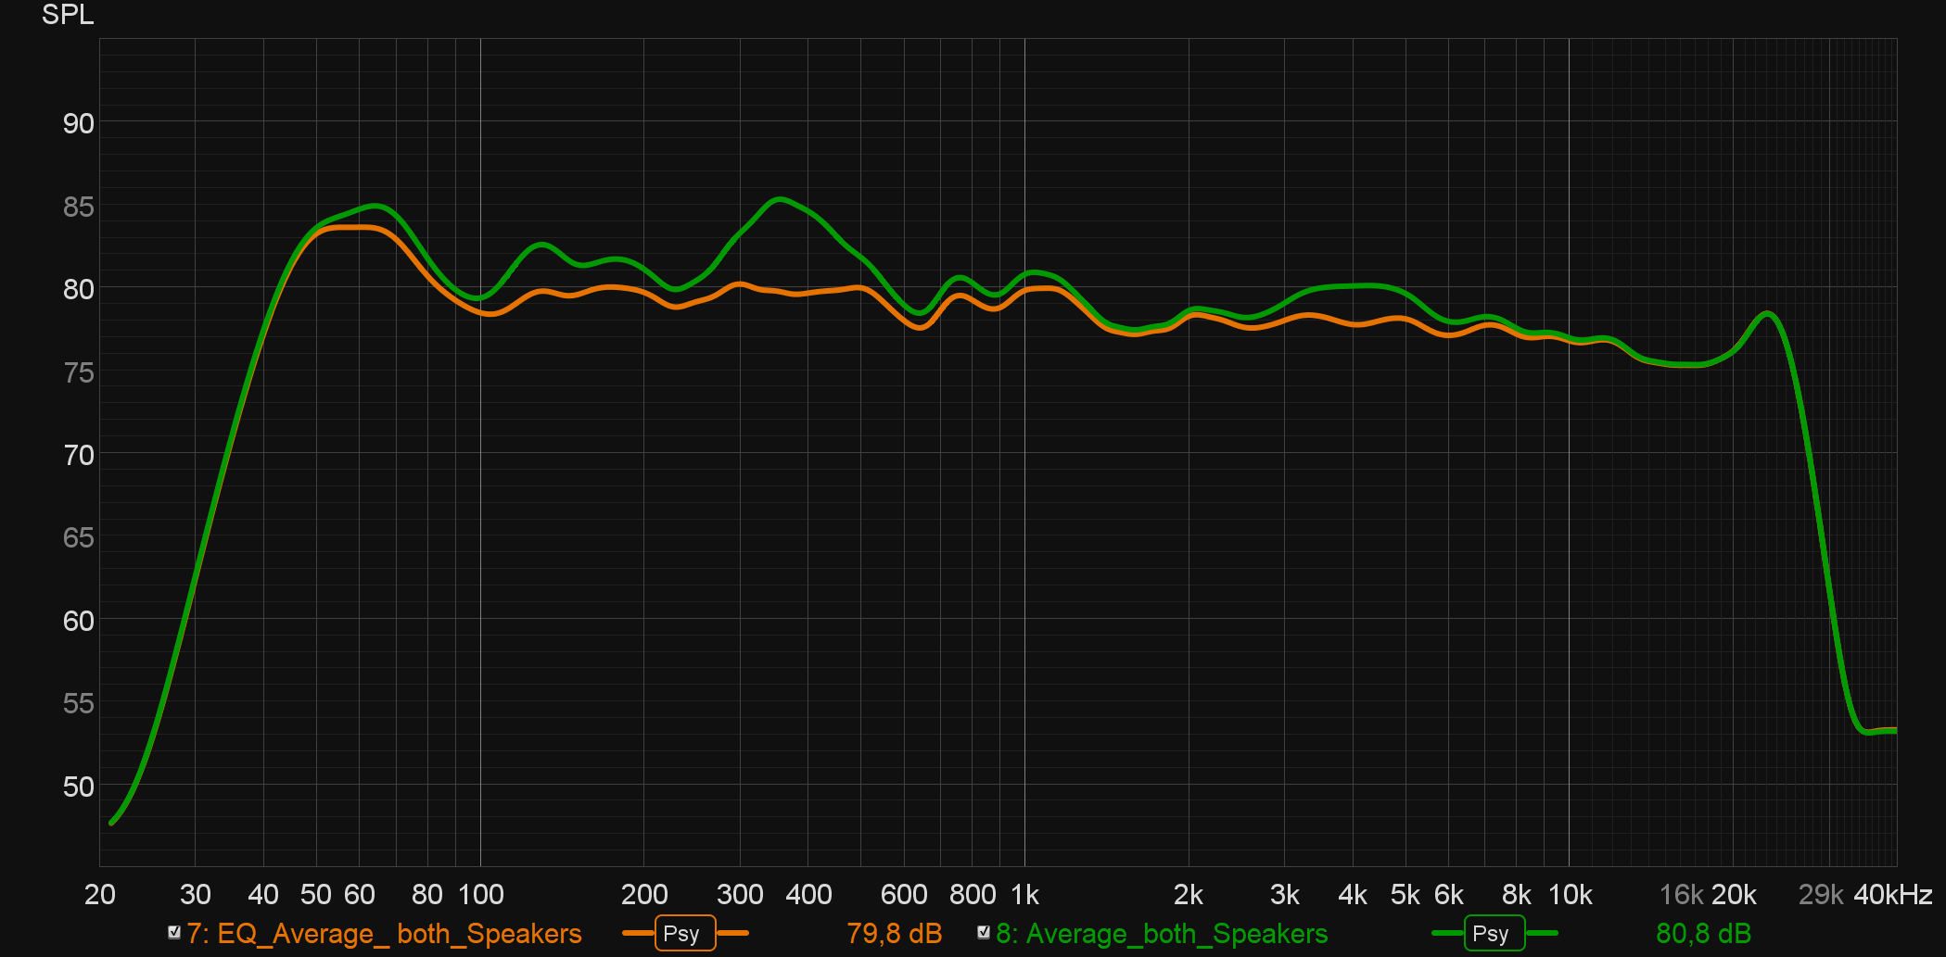Click the 50 value on SPL axis
This screenshot has height=957, width=1946.
[x=79, y=787]
